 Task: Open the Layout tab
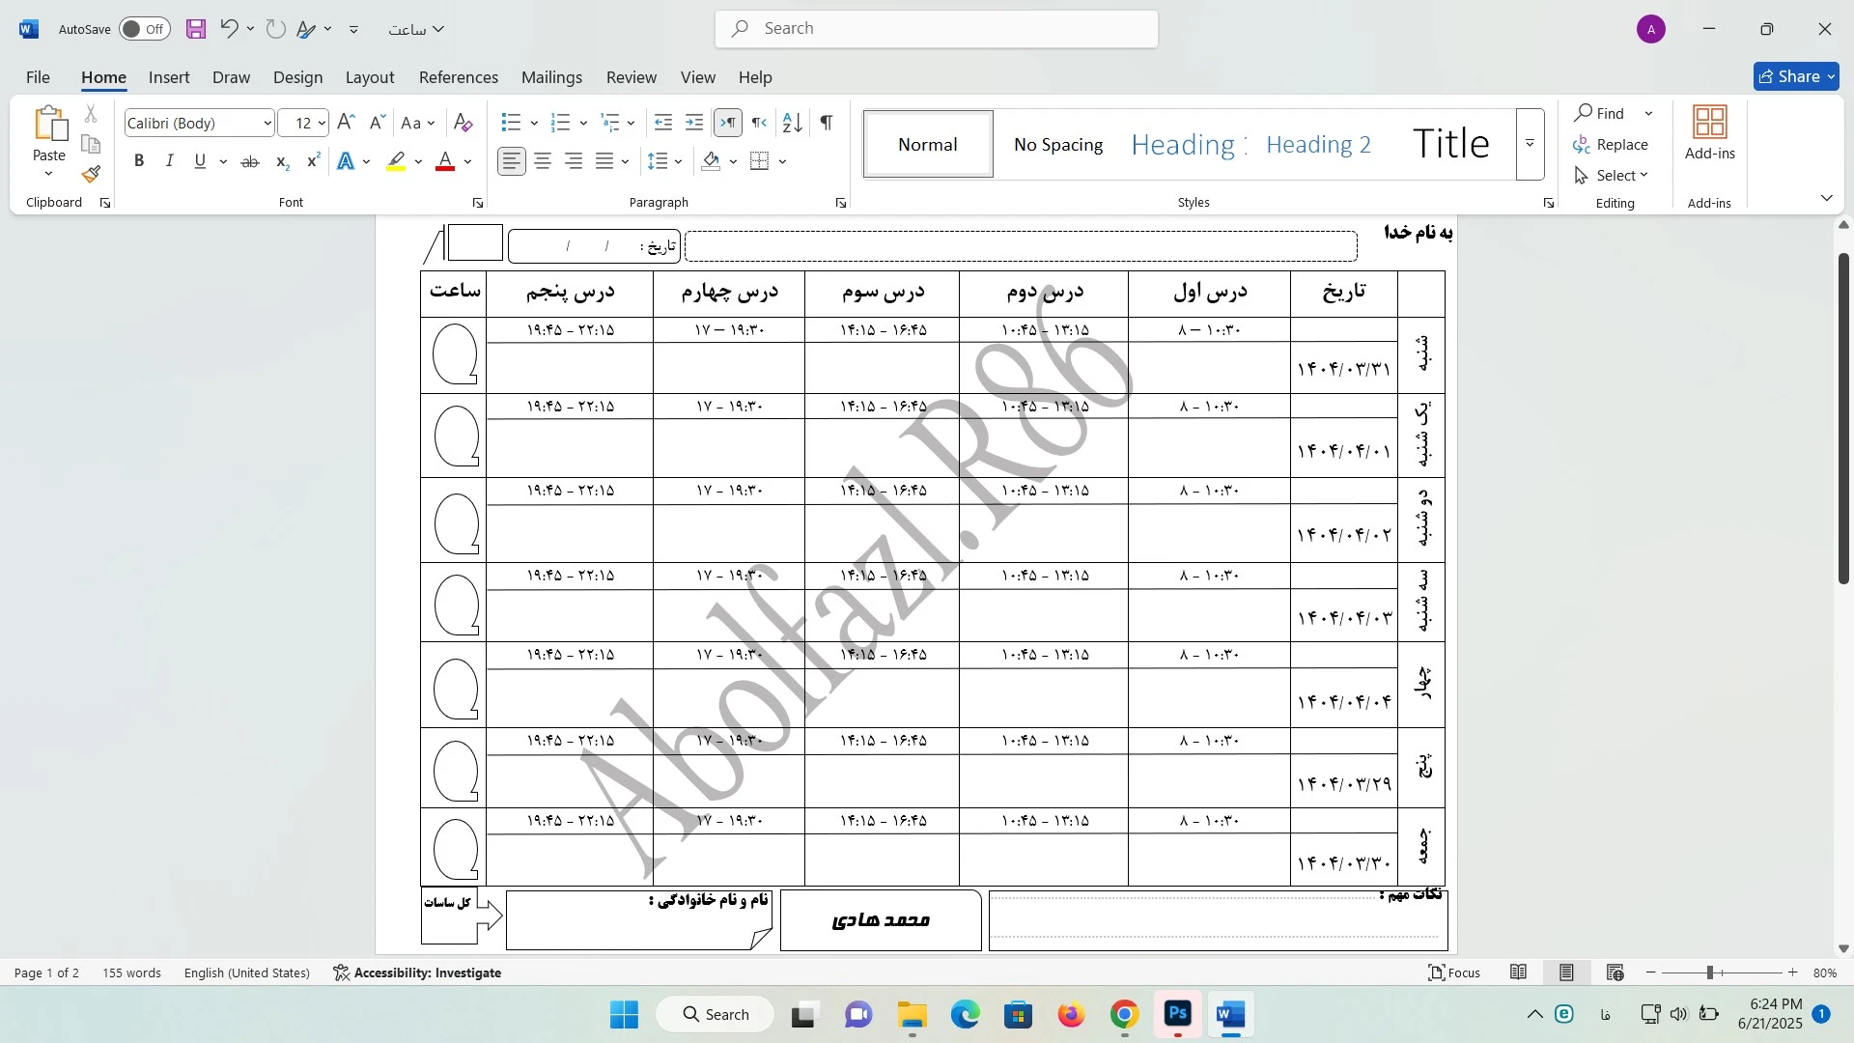tap(370, 77)
